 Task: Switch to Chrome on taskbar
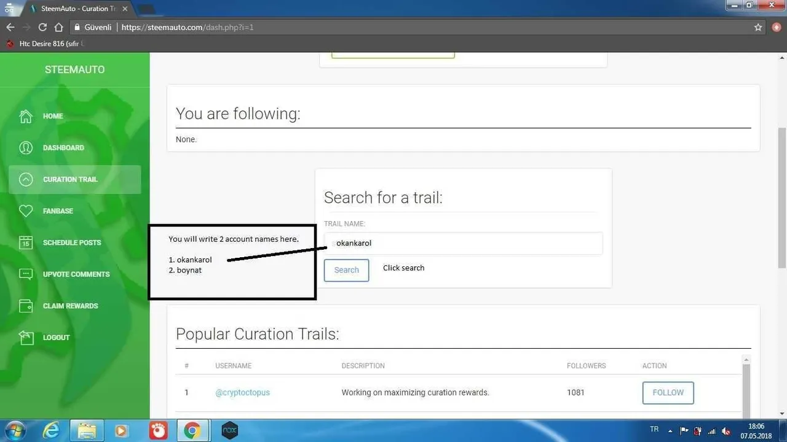[192, 430]
